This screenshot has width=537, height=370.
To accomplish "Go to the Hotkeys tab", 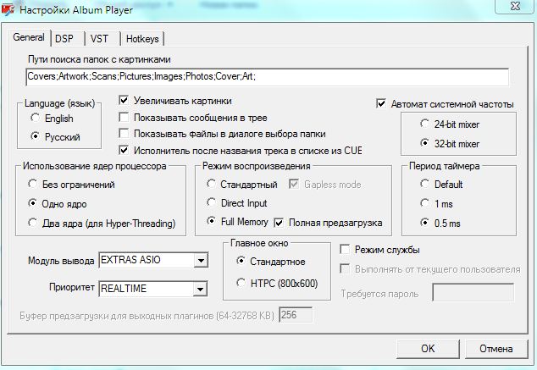I will click(x=142, y=39).
